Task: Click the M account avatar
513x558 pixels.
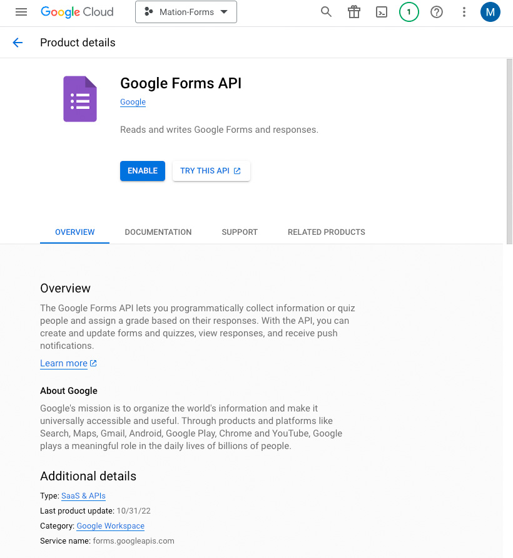Action: (x=490, y=12)
